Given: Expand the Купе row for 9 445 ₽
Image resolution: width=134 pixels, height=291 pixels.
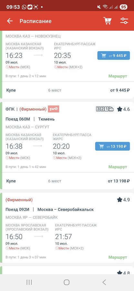Looking at the screenshot, I should pos(68,90).
